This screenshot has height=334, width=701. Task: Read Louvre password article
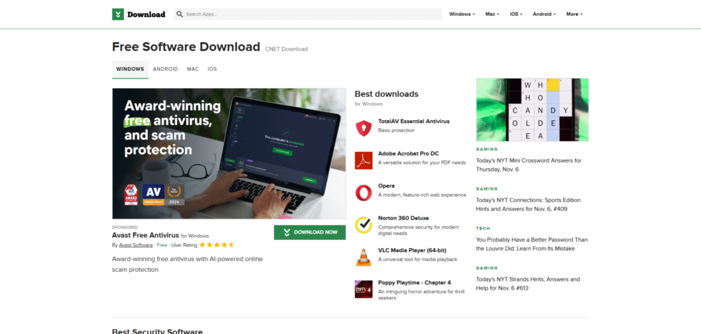[532, 244]
